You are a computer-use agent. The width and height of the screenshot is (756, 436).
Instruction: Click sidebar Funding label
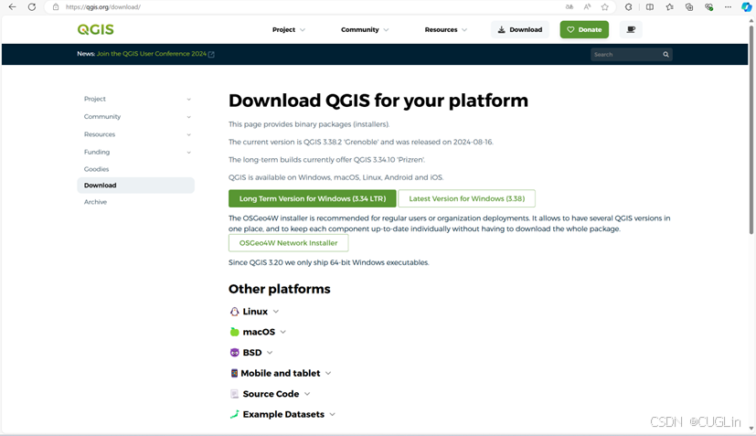click(97, 152)
